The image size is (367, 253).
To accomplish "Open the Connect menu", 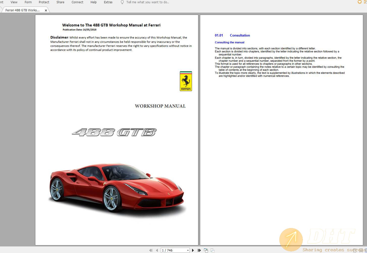I will point(77,2).
